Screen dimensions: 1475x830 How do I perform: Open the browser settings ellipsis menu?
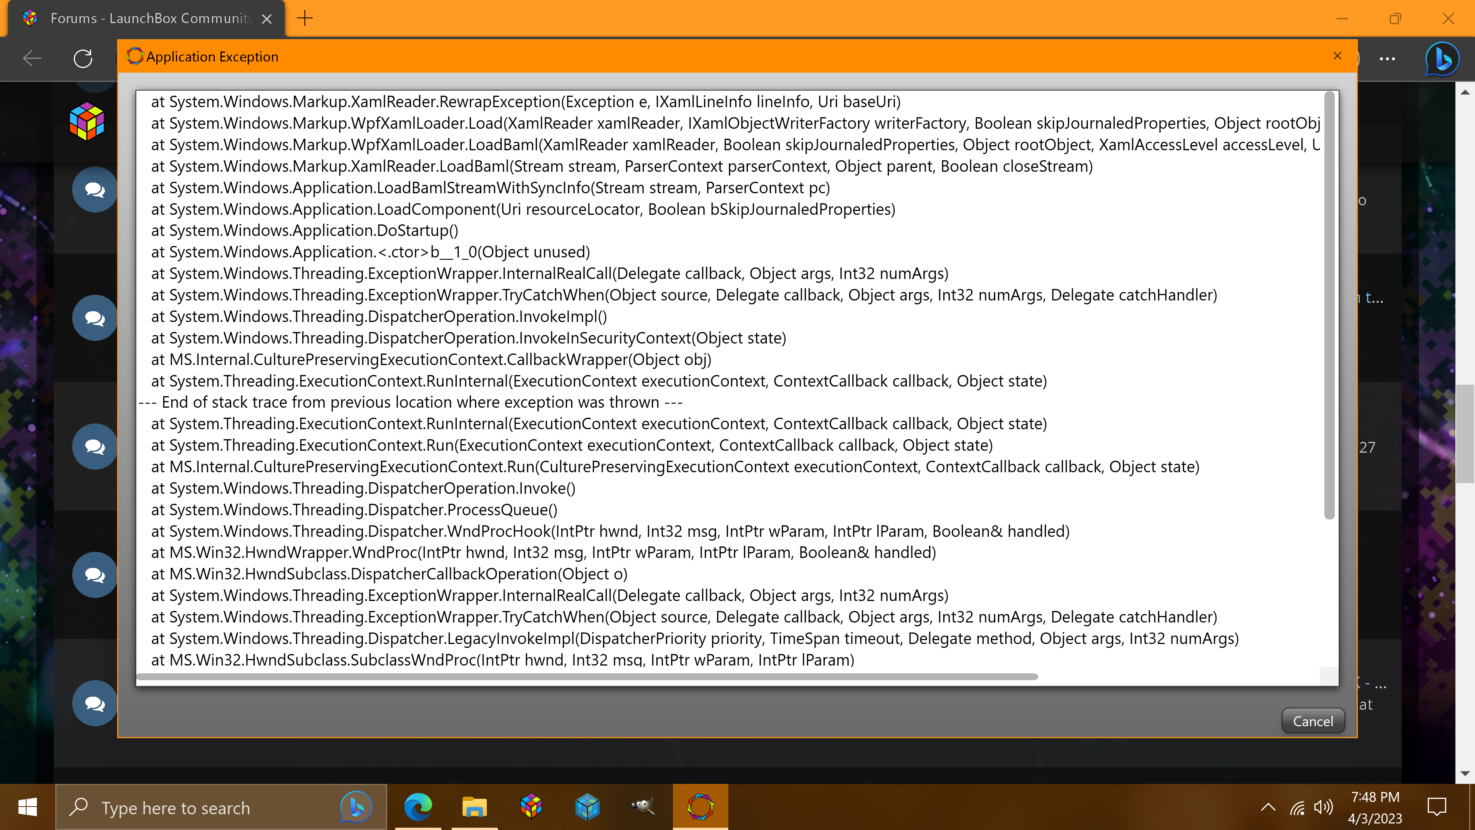1387,58
